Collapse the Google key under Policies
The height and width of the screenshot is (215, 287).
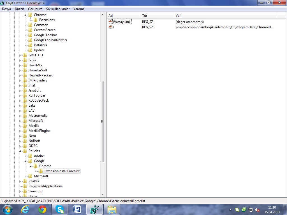(x=26, y=161)
